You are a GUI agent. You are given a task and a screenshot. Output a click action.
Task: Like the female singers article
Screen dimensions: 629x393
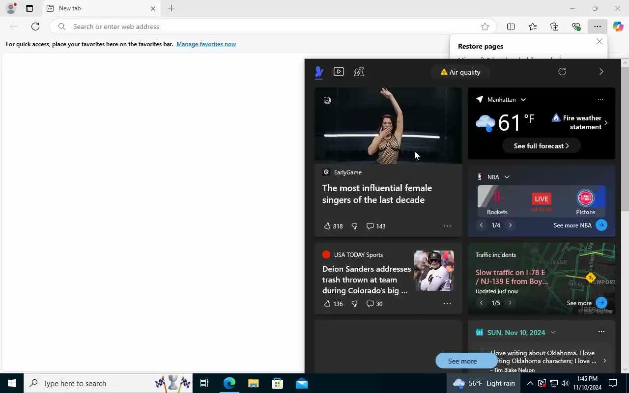pos(333,226)
